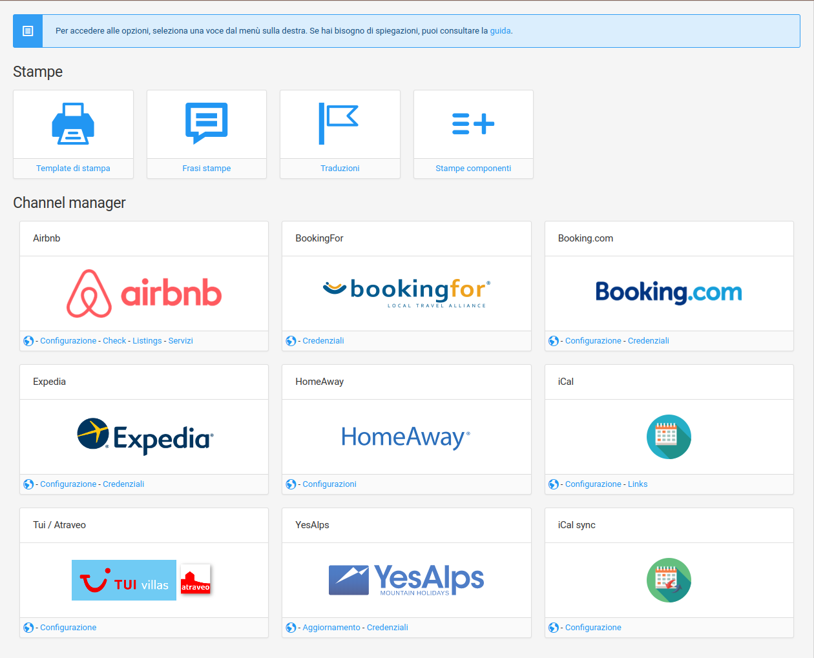This screenshot has height=658, width=814.
Task: Open Airbnb Configurazione
Action: pos(68,341)
